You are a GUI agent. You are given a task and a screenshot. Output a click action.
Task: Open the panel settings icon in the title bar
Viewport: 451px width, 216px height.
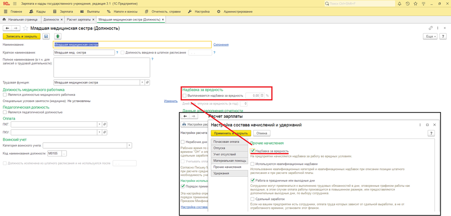[423, 4]
